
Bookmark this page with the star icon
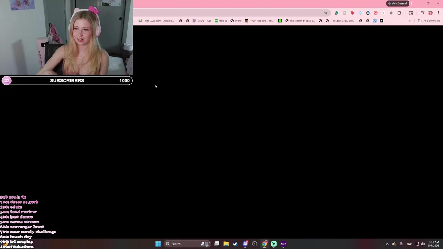(x=326, y=13)
